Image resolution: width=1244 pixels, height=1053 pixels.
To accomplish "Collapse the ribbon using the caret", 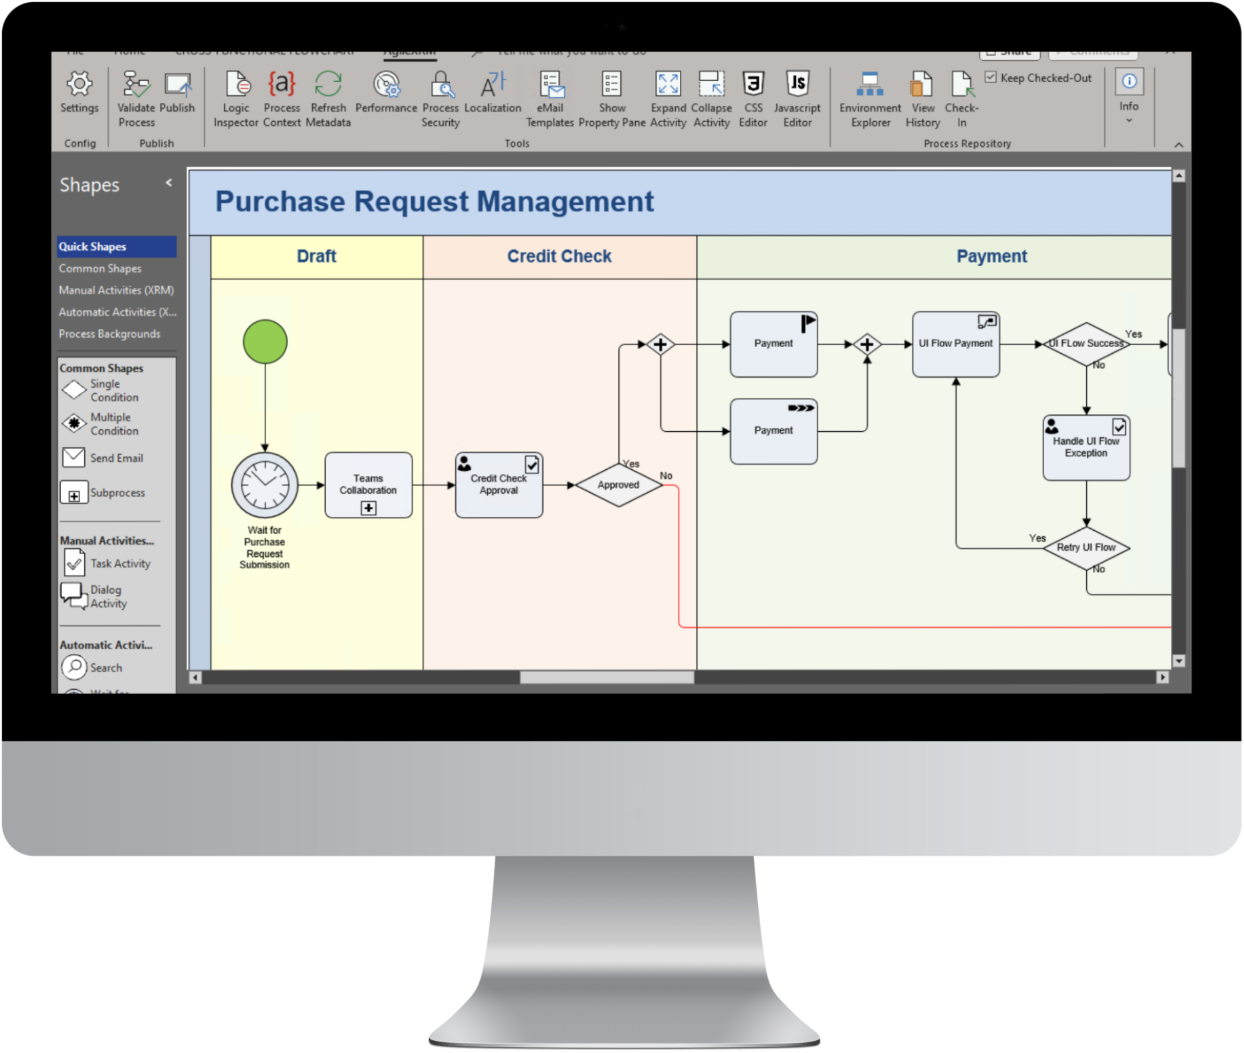I will (x=1178, y=144).
